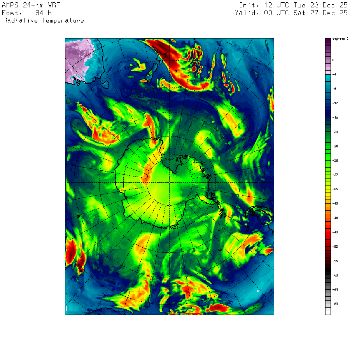Click the -12 colorbar label
The width and height of the screenshot is (350, 350).
(x=335, y=103)
